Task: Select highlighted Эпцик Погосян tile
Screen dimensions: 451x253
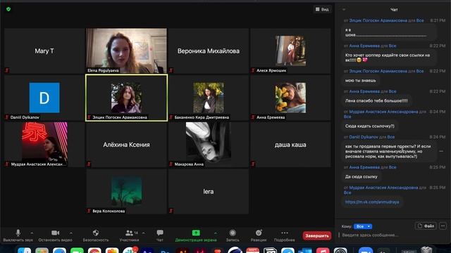Action: 126,98
